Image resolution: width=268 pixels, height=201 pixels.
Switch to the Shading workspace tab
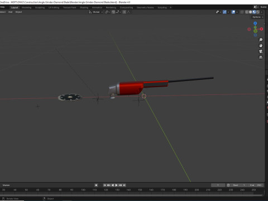(x=84, y=7)
